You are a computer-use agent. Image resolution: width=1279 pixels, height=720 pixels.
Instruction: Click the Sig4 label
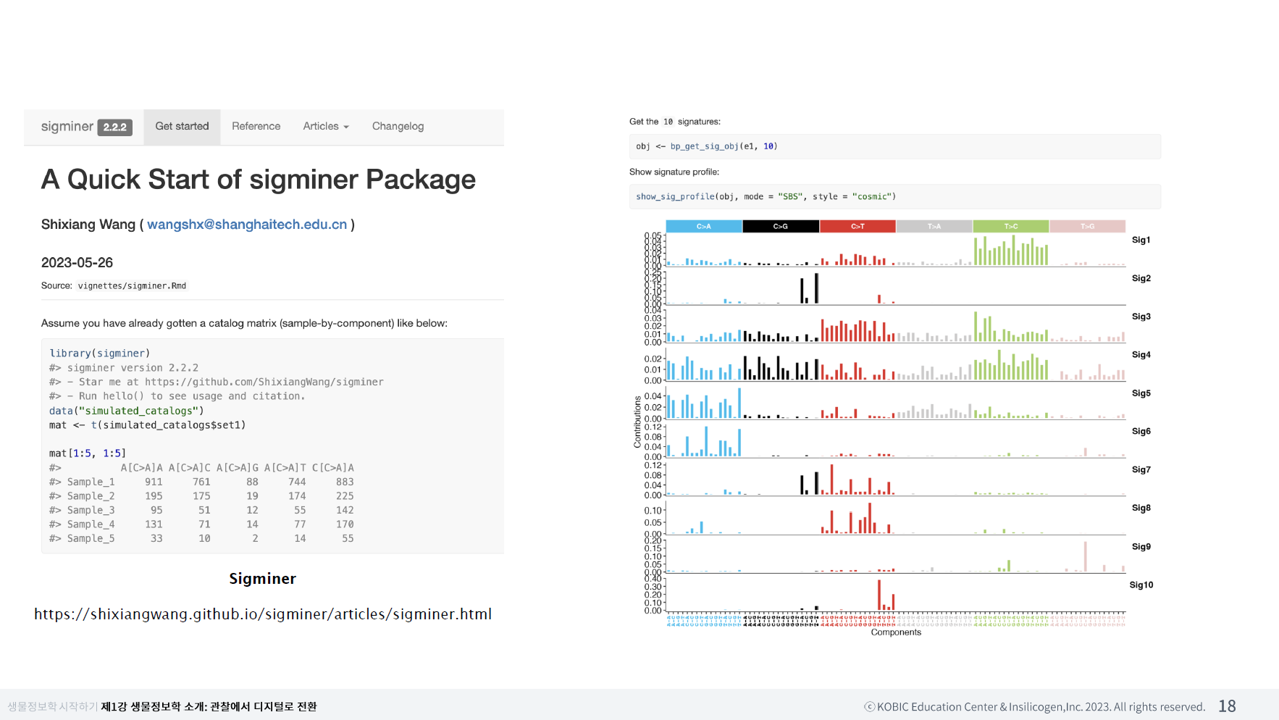pos(1141,355)
